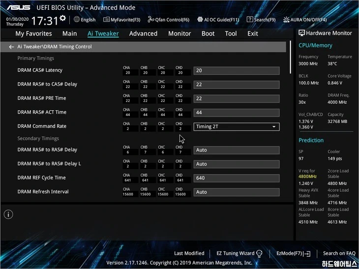Click the DRAM Freq. 4000 MHz value

click(337, 102)
